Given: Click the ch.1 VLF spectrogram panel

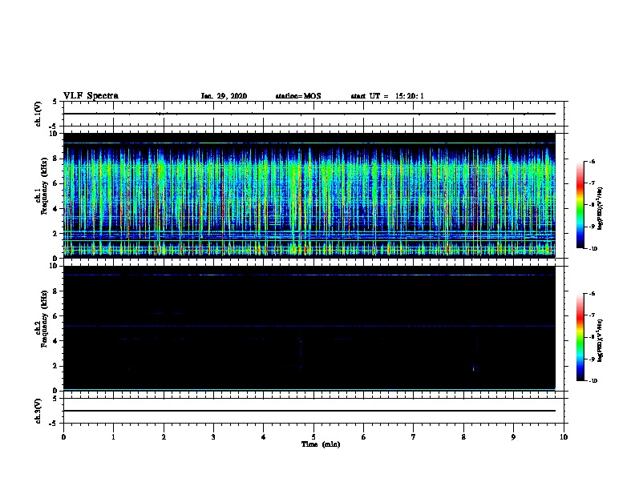Looking at the screenshot, I should (309, 195).
